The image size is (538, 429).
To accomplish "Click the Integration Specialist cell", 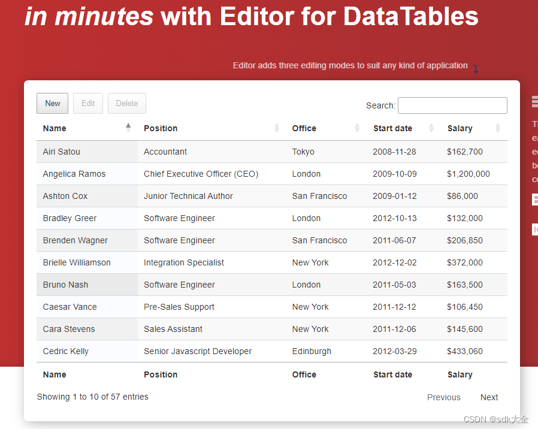I will [x=211, y=262].
